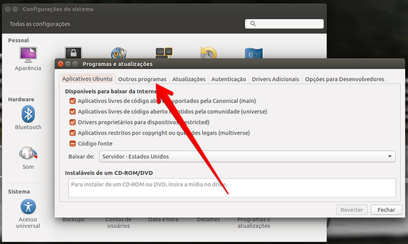Open the Backups settings label

73,219
